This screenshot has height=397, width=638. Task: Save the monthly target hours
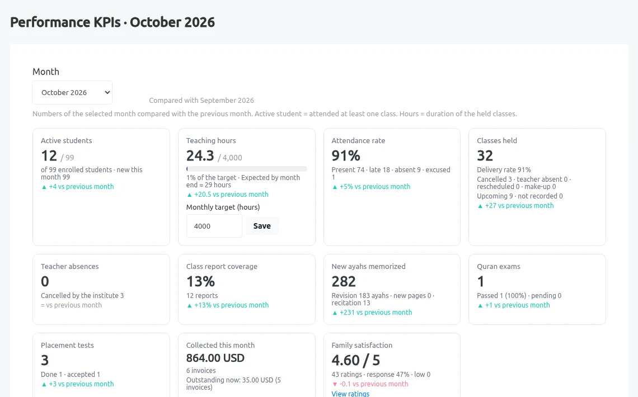pyautogui.click(x=262, y=226)
